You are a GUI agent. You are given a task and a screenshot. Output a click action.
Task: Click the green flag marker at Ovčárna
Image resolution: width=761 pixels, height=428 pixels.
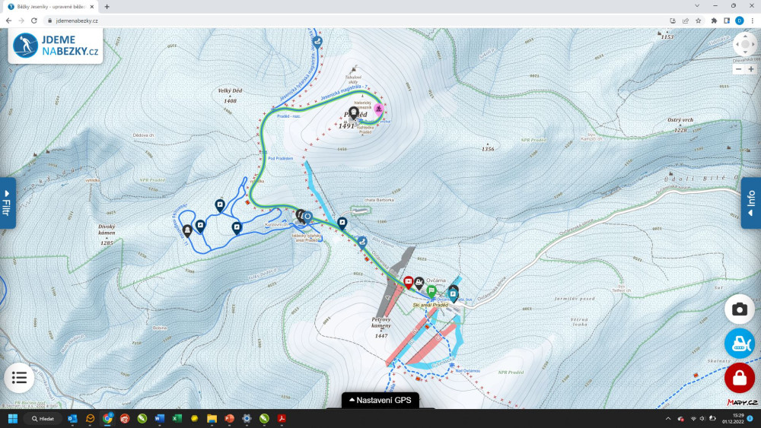tap(431, 290)
